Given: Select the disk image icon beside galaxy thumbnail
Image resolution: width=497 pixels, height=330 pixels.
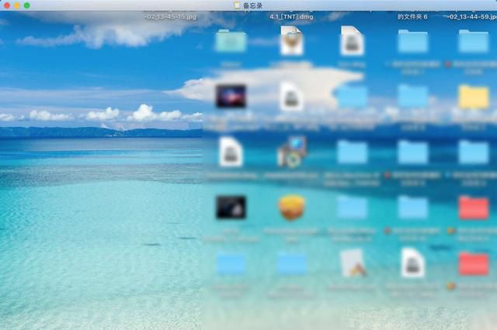Looking at the screenshot, I should (x=292, y=97).
